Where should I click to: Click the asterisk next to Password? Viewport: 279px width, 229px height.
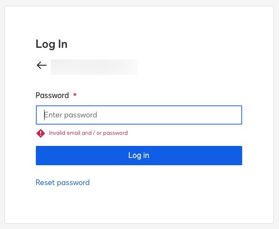pos(75,95)
